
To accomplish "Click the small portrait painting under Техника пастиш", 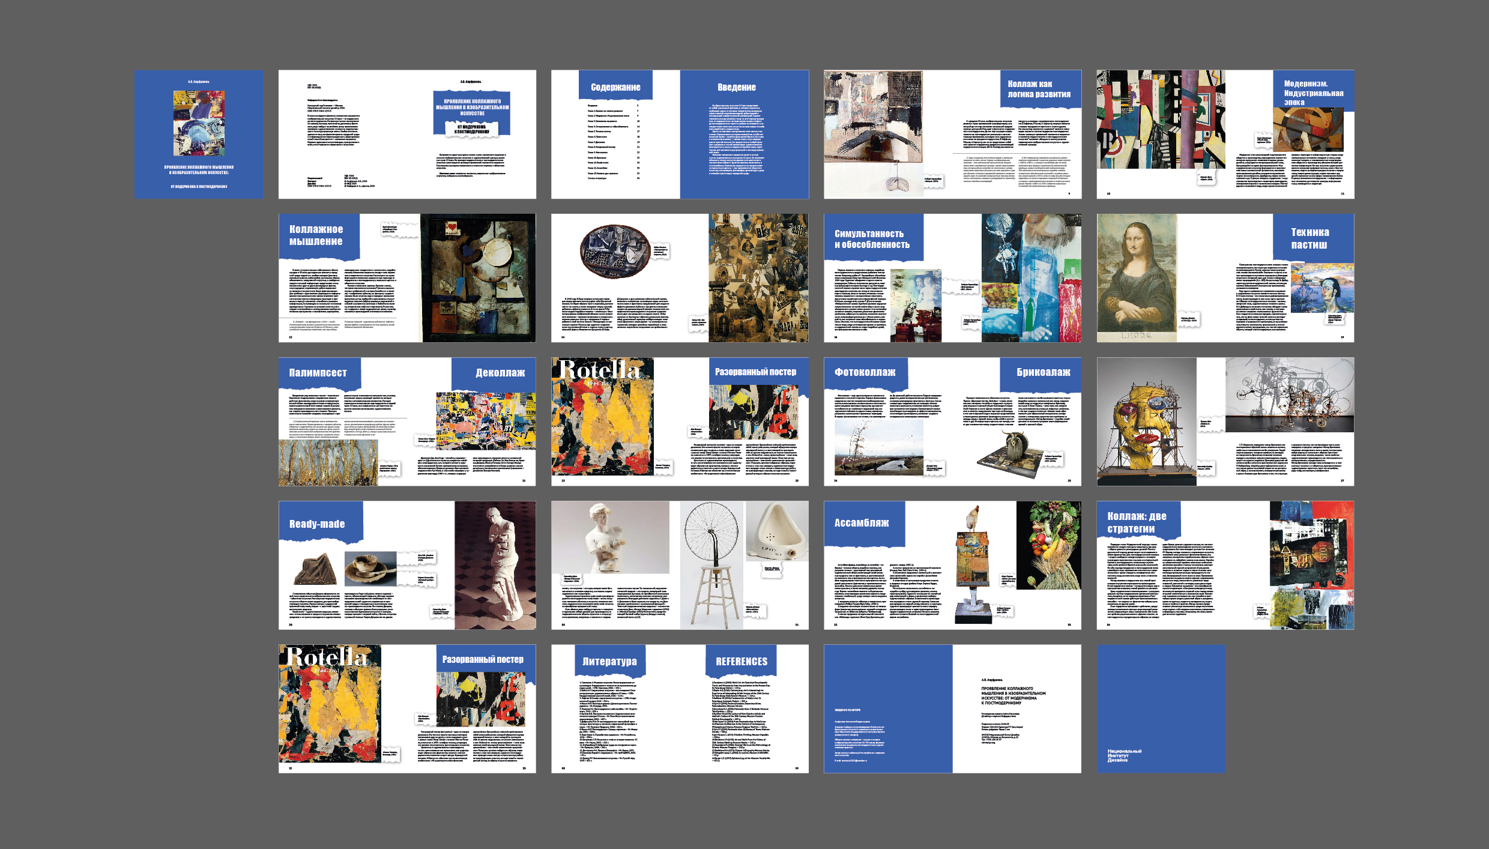I will [x=1322, y=288].
